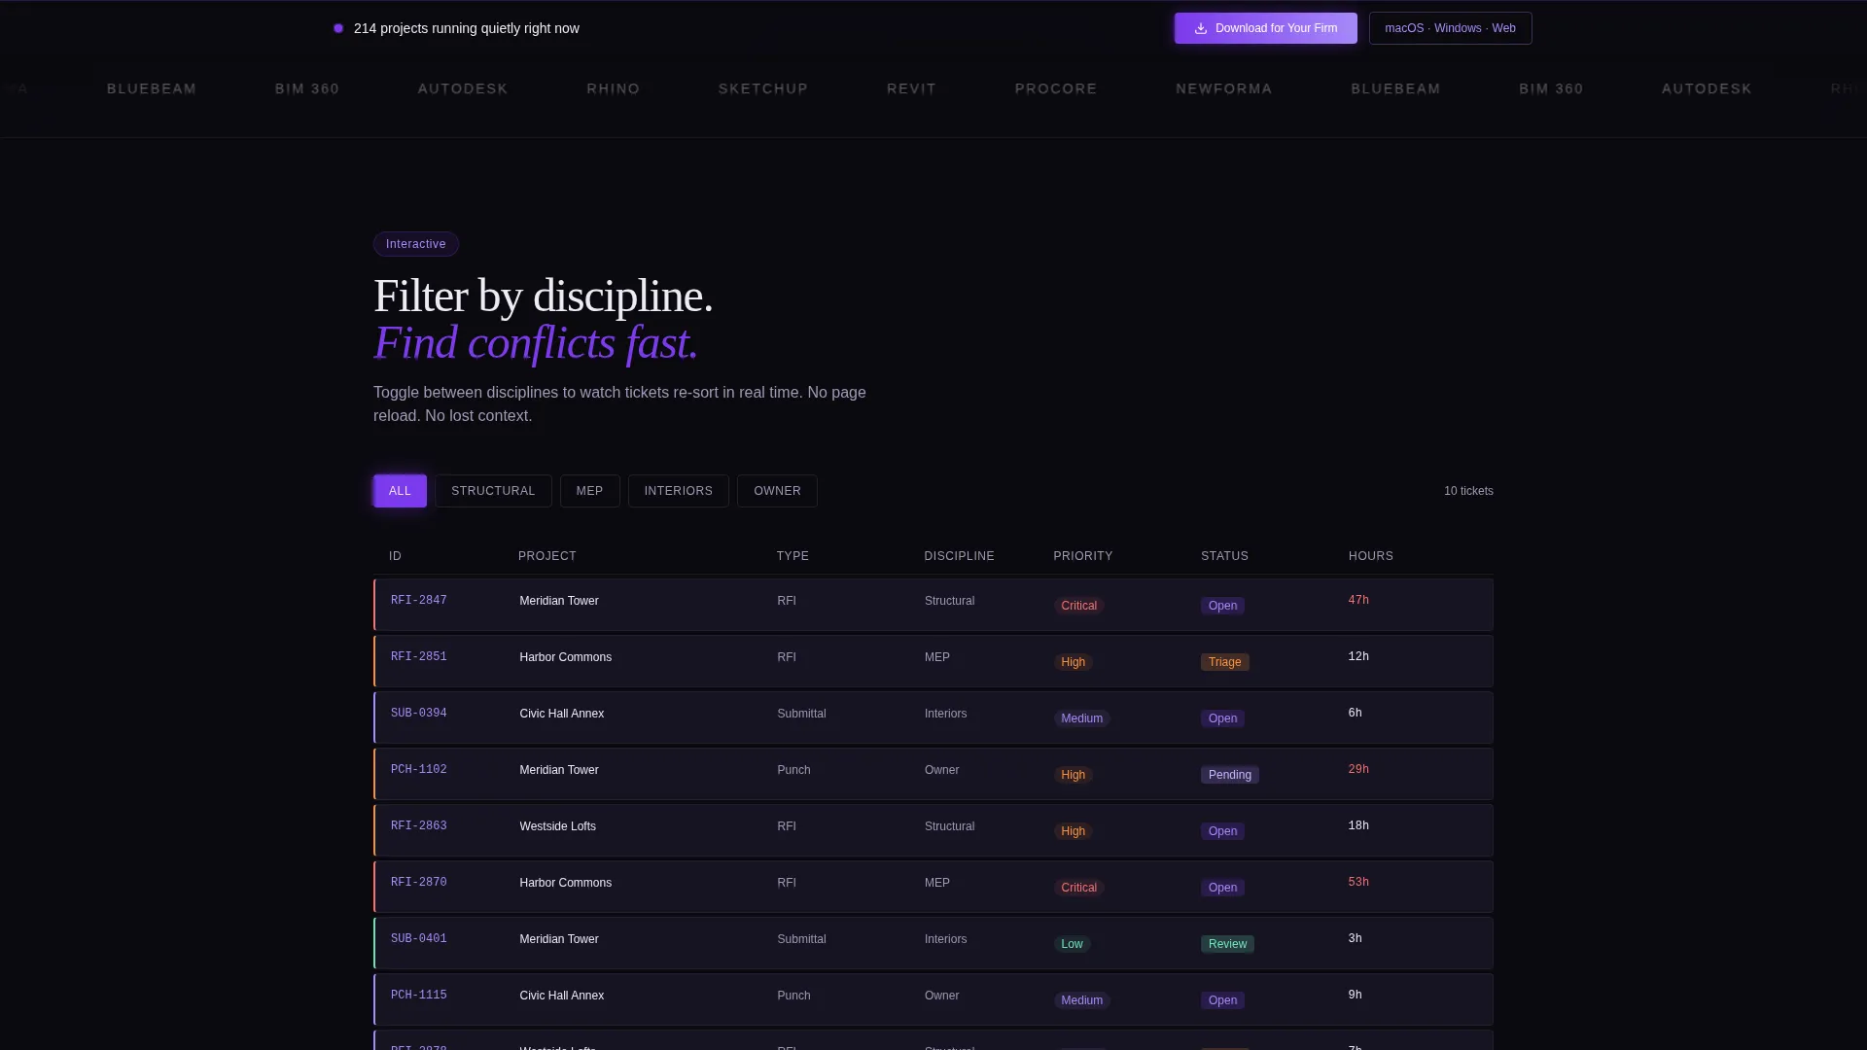Click the purple status dot indicator
This screenshot has width=1867, height=1050.
338,28
